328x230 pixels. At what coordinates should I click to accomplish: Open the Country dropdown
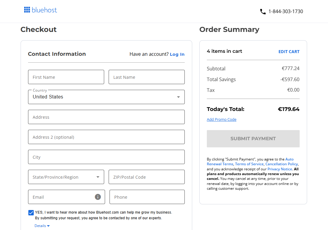coord(106,97)
